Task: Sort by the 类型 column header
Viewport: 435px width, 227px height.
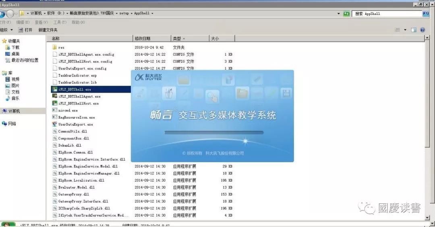Action: click(x=190, y=39)
